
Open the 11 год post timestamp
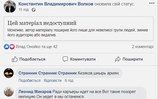pyautogui.click(x=24, y=10)
